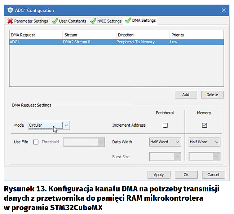The image size is (234, 214).
Task: Select the DMA Settings tab
Action: 140,21
